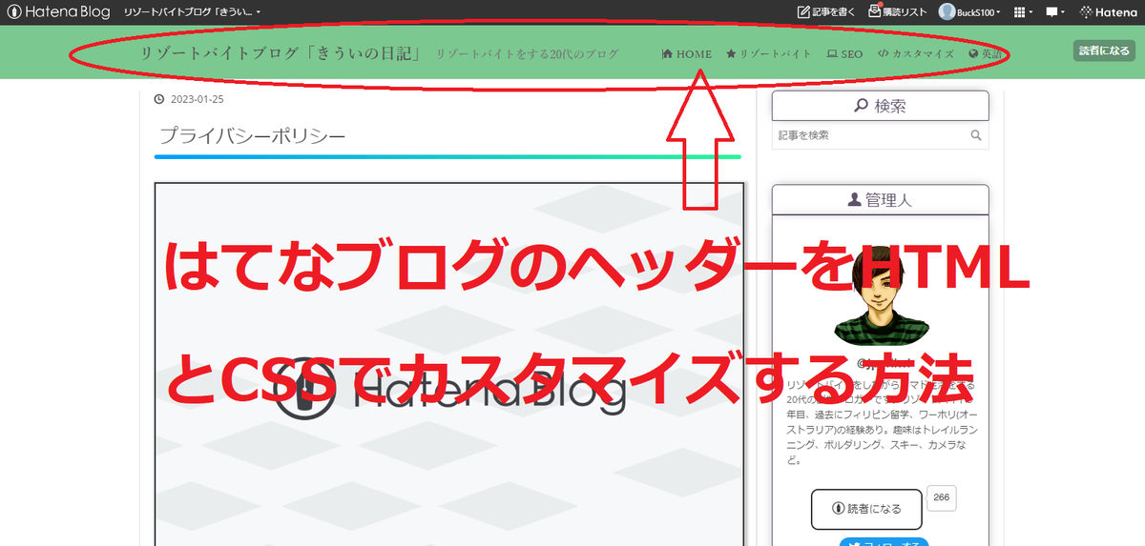Image resolution: width=1145 pixels, height=546 pixels.
Task: Expand the apps grid menu
Action: 1024,12
